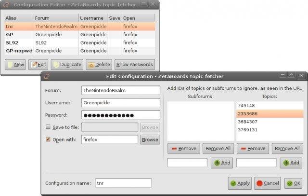Screen dimensions: 308x196
Task: Click the Cancel button
Action: pyautogui.click(x=268, y=183)
